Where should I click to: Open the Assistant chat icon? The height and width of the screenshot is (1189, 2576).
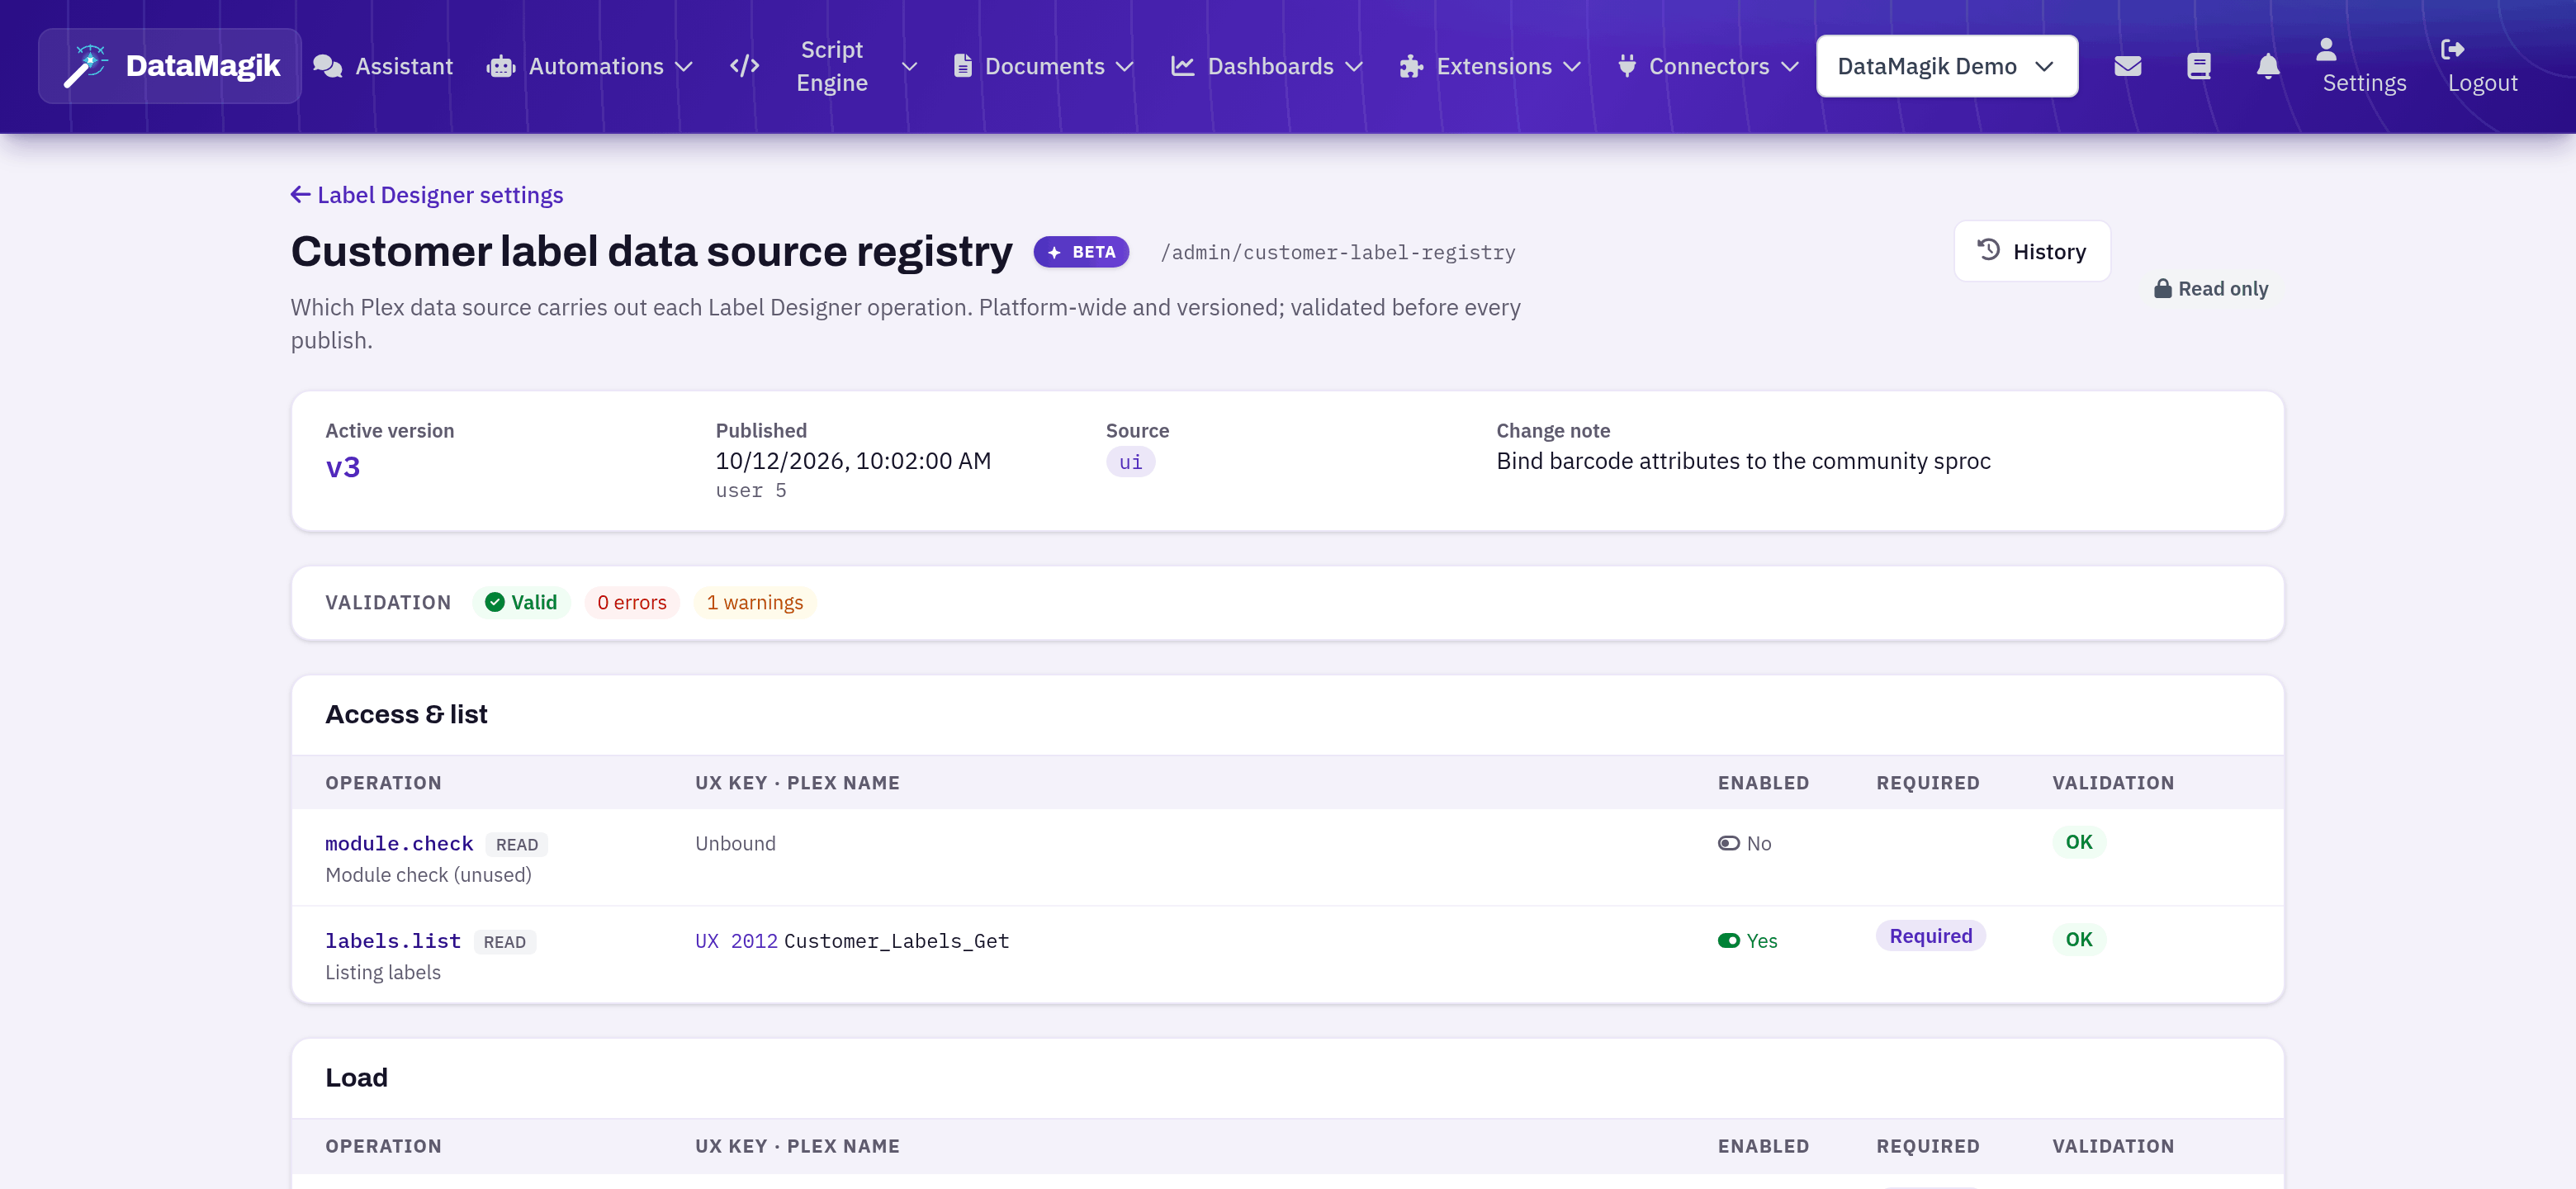coord(328,66)
